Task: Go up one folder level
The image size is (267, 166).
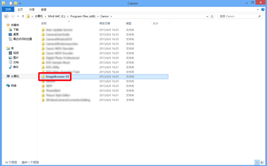Action: (x=23, y=17)
